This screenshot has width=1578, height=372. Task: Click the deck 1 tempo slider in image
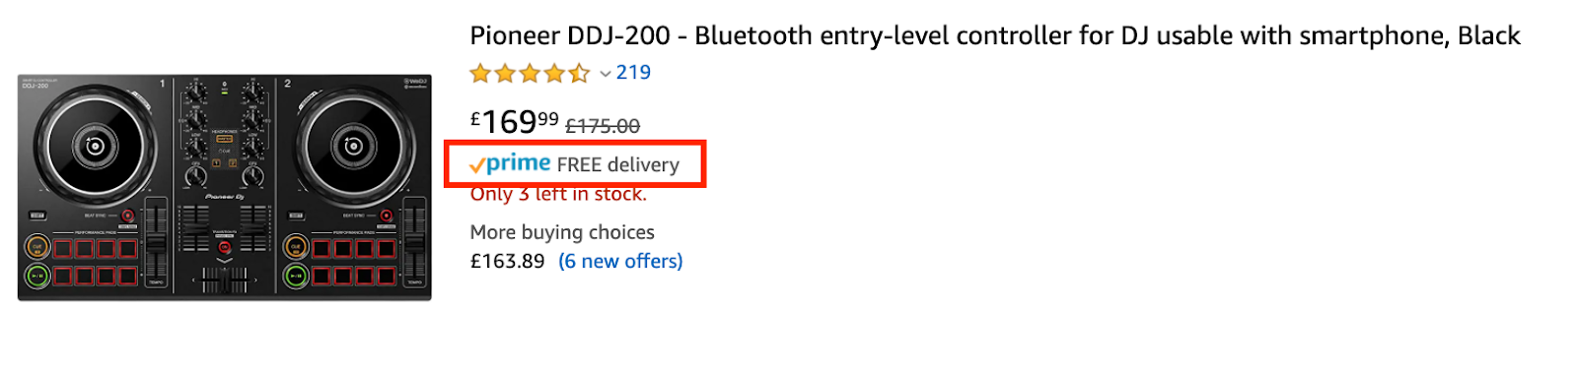[x=156, y=241]
